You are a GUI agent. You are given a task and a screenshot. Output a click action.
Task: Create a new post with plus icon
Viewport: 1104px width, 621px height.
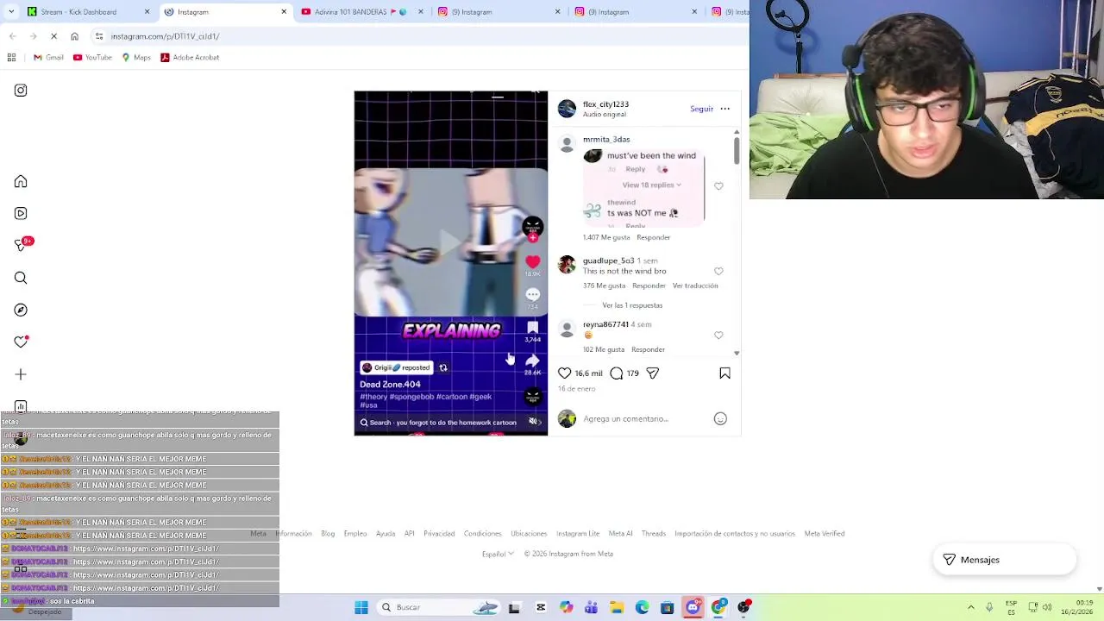tap(21, 374)
